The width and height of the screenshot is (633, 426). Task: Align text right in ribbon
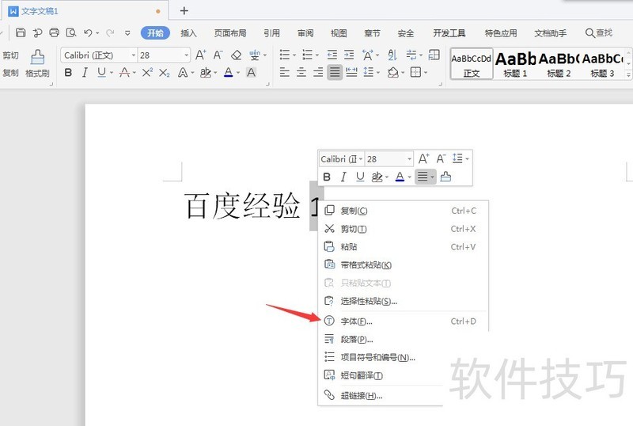tap(318, 72)
